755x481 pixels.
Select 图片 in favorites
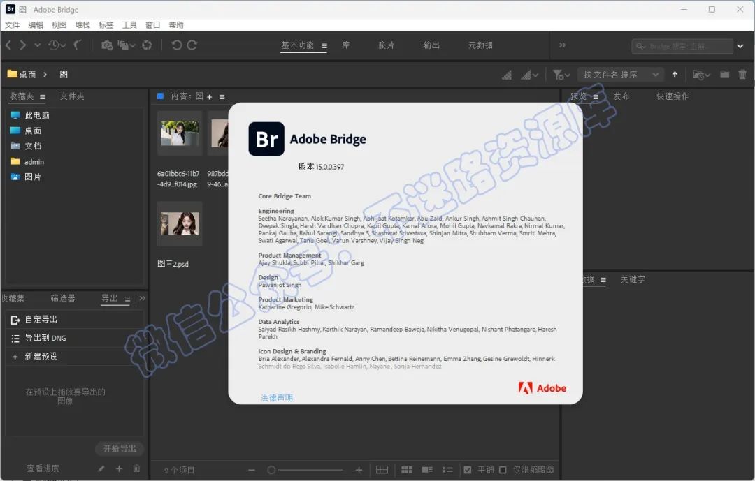point(26,177)
